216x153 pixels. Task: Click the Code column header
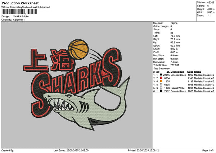(190, 71)
